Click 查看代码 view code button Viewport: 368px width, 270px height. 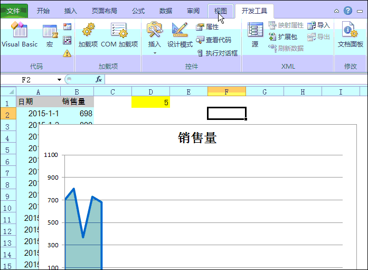(214, 40)
